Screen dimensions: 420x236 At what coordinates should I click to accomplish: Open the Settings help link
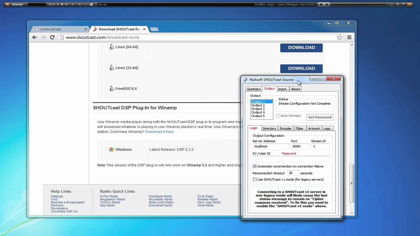point(57,196)
